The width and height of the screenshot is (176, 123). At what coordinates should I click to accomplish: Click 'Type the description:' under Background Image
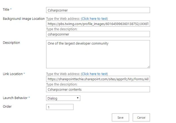(62, 29)
